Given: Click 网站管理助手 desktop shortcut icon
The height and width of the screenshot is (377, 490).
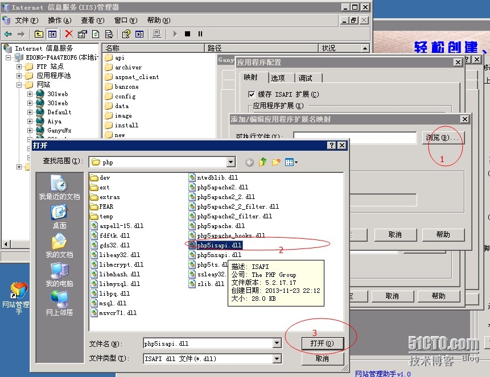Looking at the screenshot, I should [17, 297].
